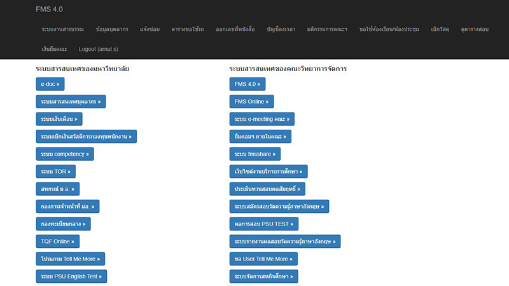Screen dimensions: 509x286
Task: Open เว็บไซต์งานบริการการศึกษา button
Action: tap(268, 172)
